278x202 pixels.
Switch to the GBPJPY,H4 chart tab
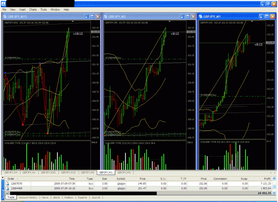[11, 172]
